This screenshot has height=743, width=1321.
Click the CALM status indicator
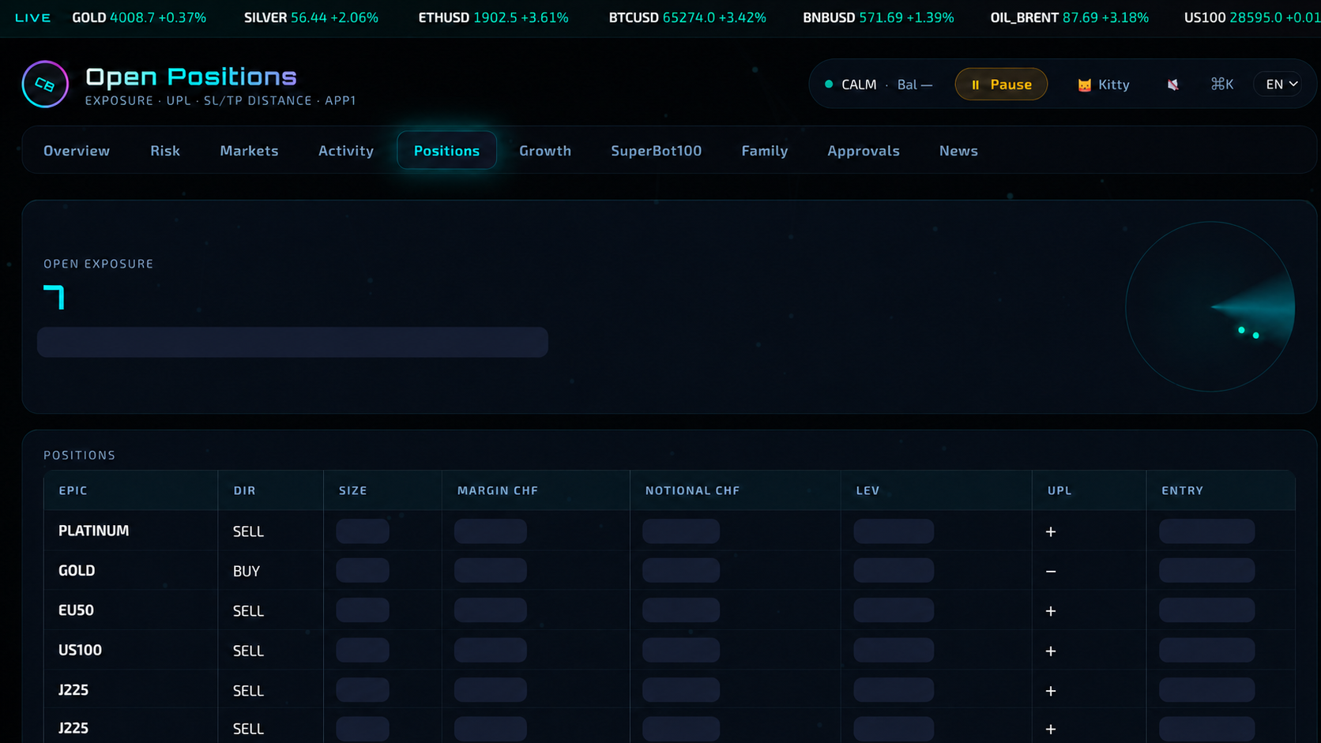(x=851, y=84)
